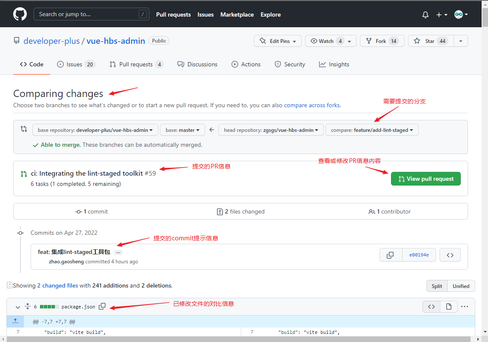Open the Code tab
This screenshot has height=342, width=488.
(x=31, y=64)
